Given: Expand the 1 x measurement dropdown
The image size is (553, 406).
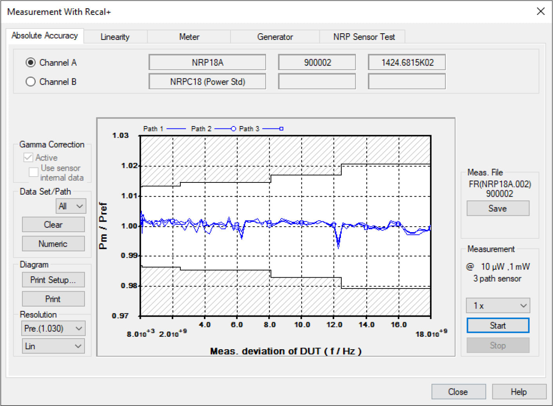Looking at the screenshot, I should 498,305.
